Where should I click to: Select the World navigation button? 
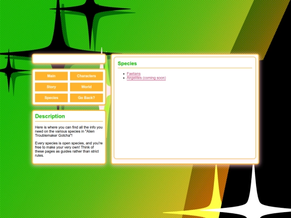coord(86,87)
